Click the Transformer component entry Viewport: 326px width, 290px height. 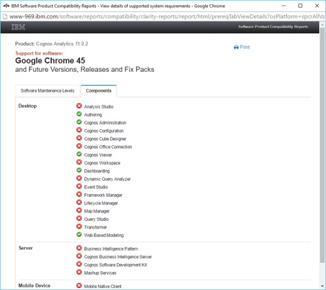pos(95,227)
